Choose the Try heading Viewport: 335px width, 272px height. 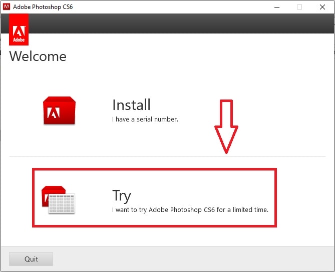122,196
